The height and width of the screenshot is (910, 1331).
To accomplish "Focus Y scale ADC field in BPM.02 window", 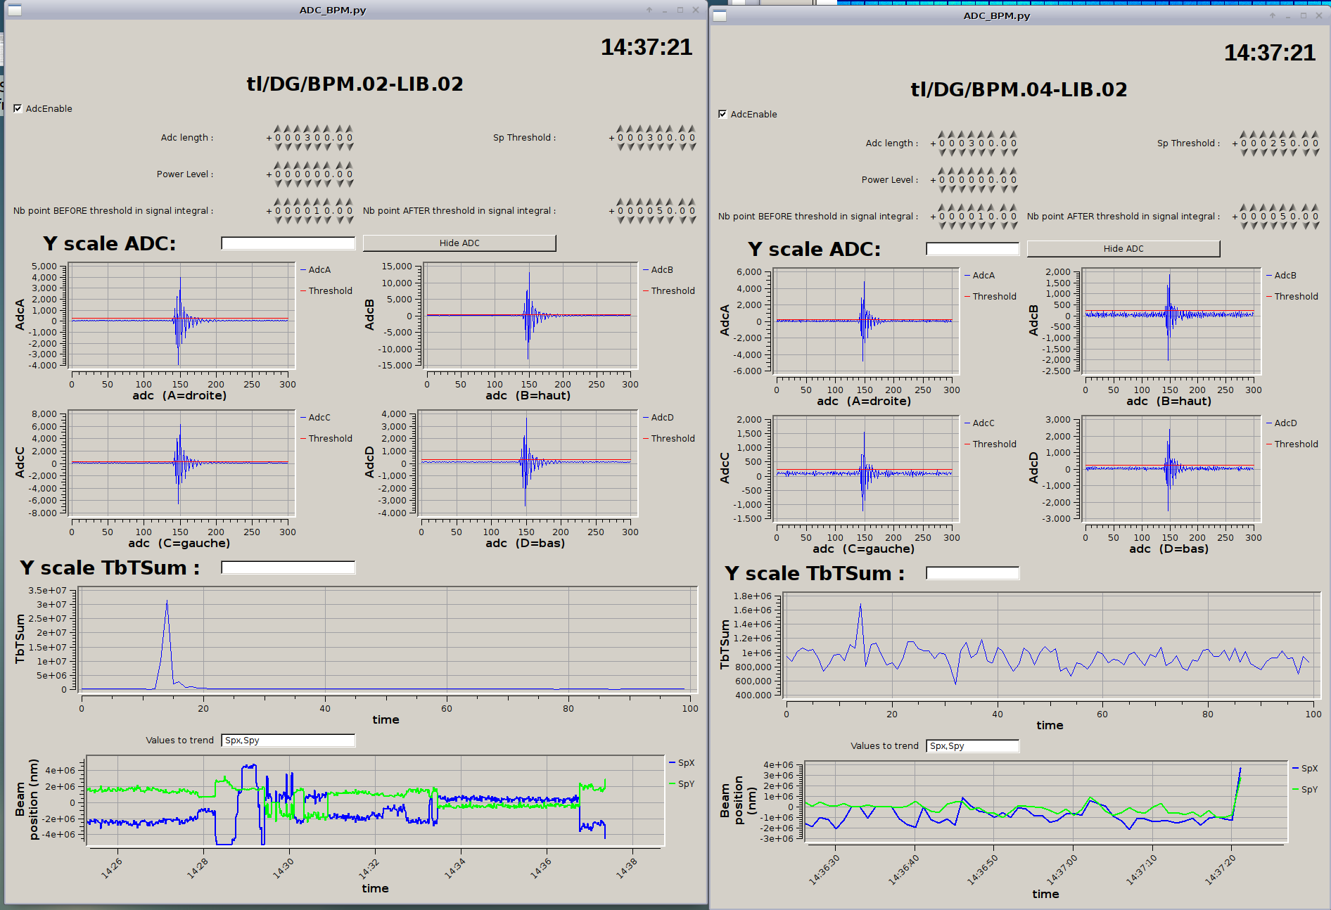I will click(288, 243).
